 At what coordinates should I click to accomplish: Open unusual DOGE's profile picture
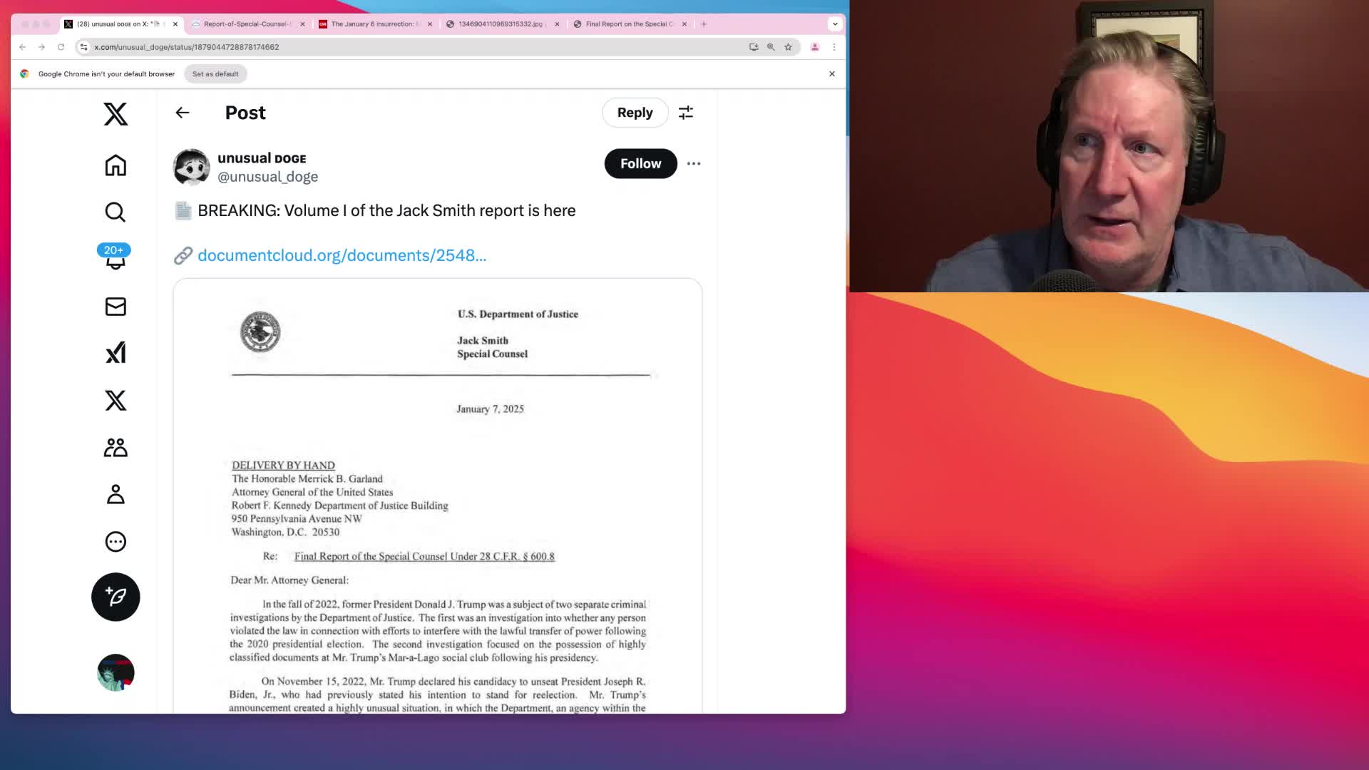[192, 167]
